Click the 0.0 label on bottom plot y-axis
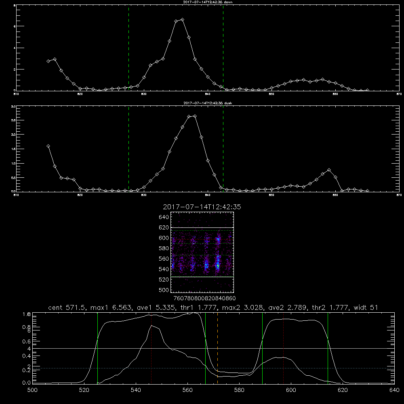The height and width of the screenshot is (404, 404). click(27, 383)
